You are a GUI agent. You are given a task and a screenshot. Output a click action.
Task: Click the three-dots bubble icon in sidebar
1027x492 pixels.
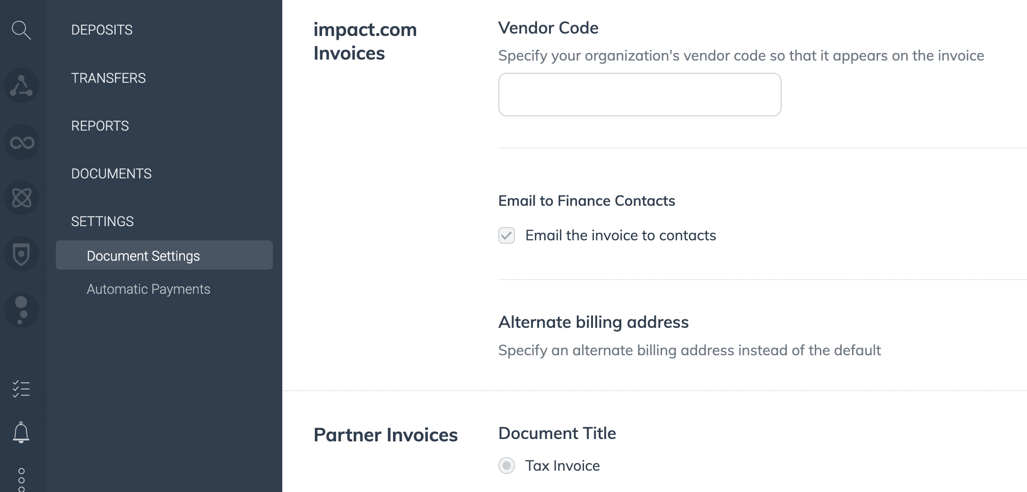coord(21,310)
